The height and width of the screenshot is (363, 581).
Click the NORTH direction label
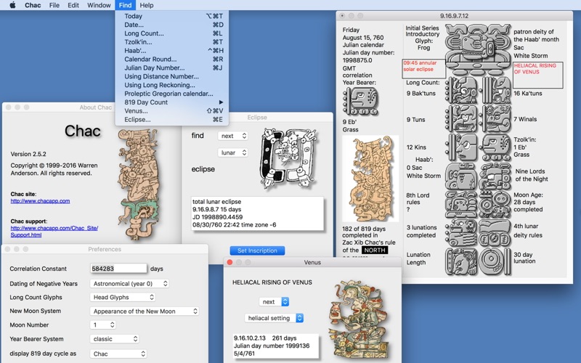pos(375,250)
